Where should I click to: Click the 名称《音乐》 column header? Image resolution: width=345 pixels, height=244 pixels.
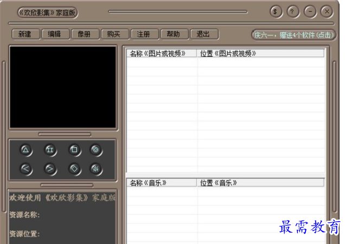(x=161, y=183)
